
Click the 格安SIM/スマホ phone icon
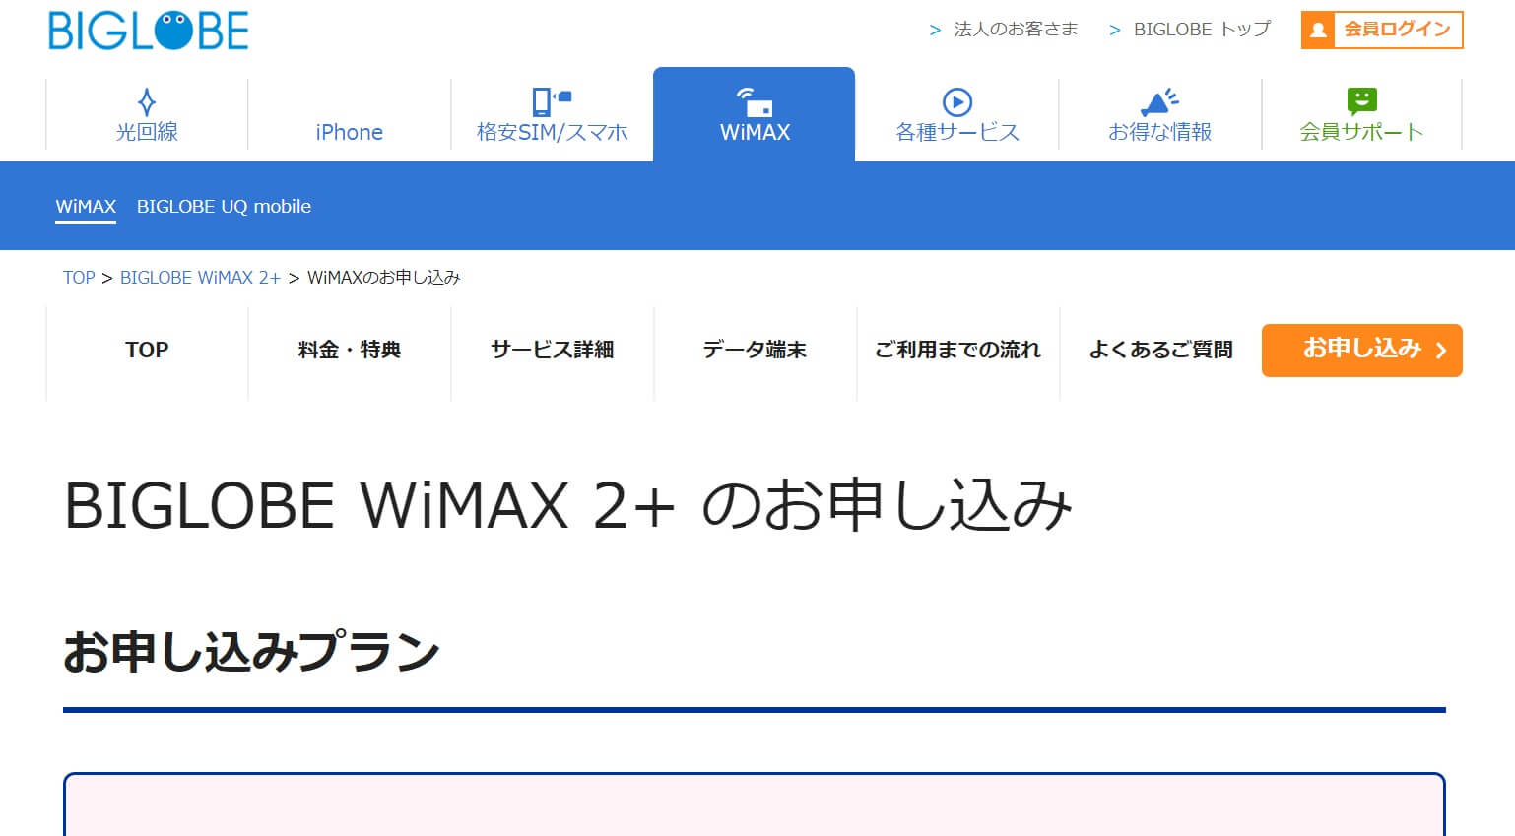pyautogui.click(x=552, y=101)
